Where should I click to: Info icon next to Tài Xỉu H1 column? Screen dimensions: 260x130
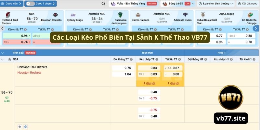254,59
